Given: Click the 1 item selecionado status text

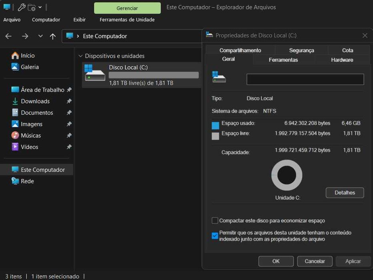Looking at the screenshot, I should pos(55,276).
